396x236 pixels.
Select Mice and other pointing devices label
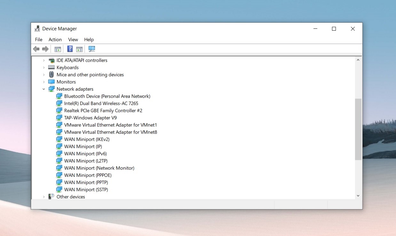click(x=90, y=74)
